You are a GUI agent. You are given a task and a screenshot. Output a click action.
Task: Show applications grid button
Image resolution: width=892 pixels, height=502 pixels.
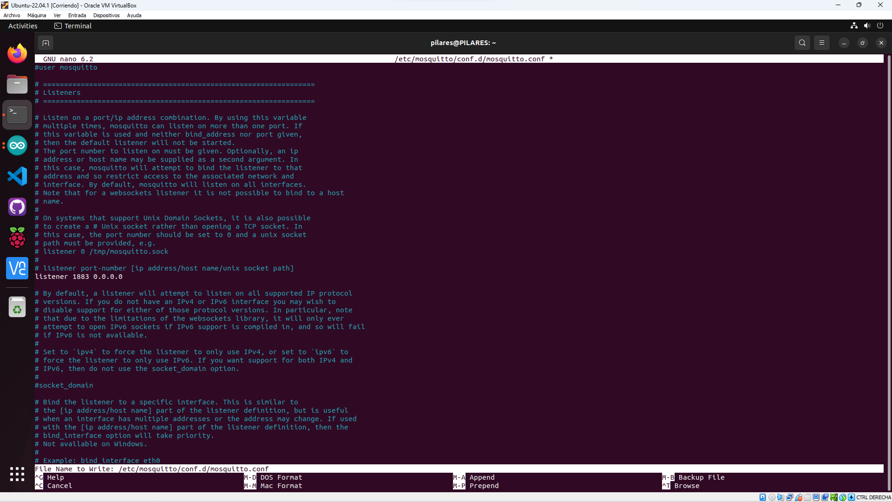point(17,474)
